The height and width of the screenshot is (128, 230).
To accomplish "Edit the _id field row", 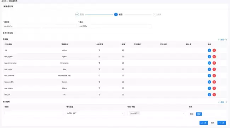I will (209, 50).
